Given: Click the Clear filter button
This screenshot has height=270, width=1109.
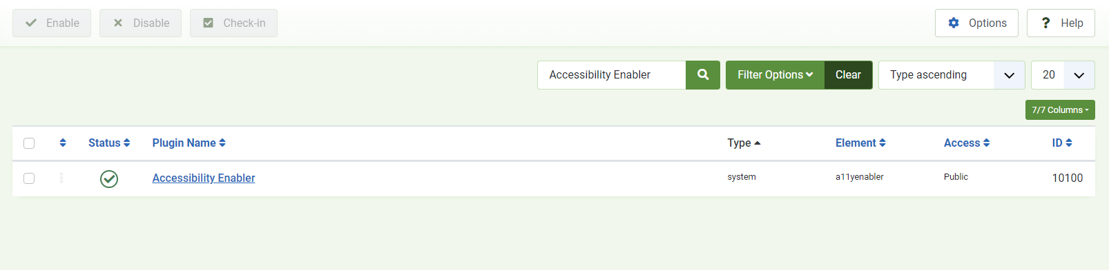Looking at the screenshot, I should pyautogui.click(x=848, y=75).
